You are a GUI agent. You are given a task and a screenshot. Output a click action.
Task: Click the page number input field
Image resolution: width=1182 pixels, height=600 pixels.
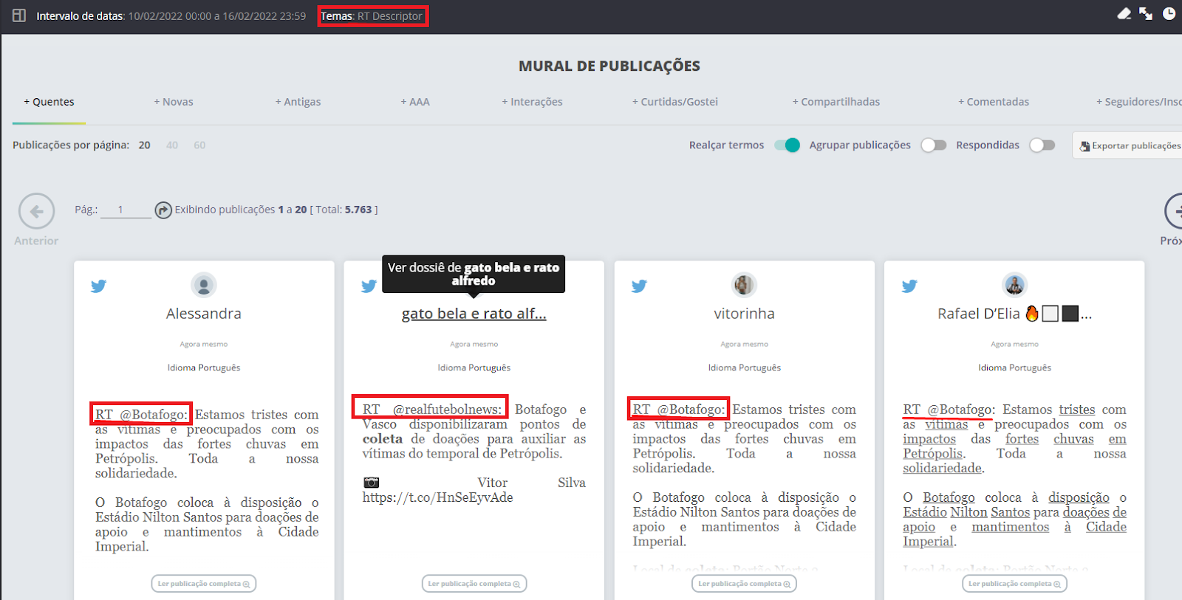point(125,210)
